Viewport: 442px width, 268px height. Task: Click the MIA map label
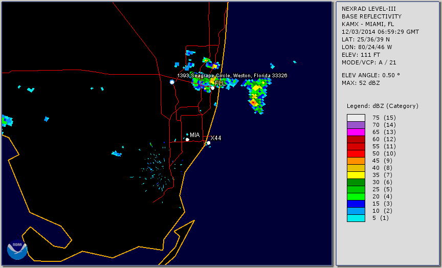[194, 135]
